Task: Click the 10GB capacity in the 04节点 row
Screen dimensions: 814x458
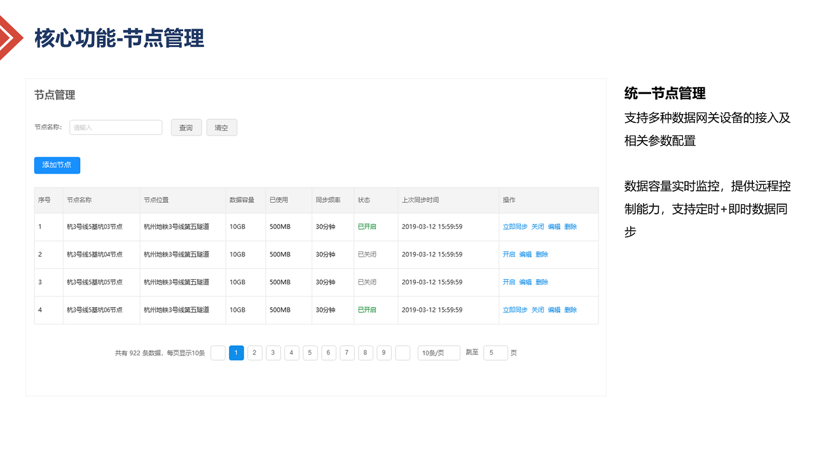Action: click(237, 254)
